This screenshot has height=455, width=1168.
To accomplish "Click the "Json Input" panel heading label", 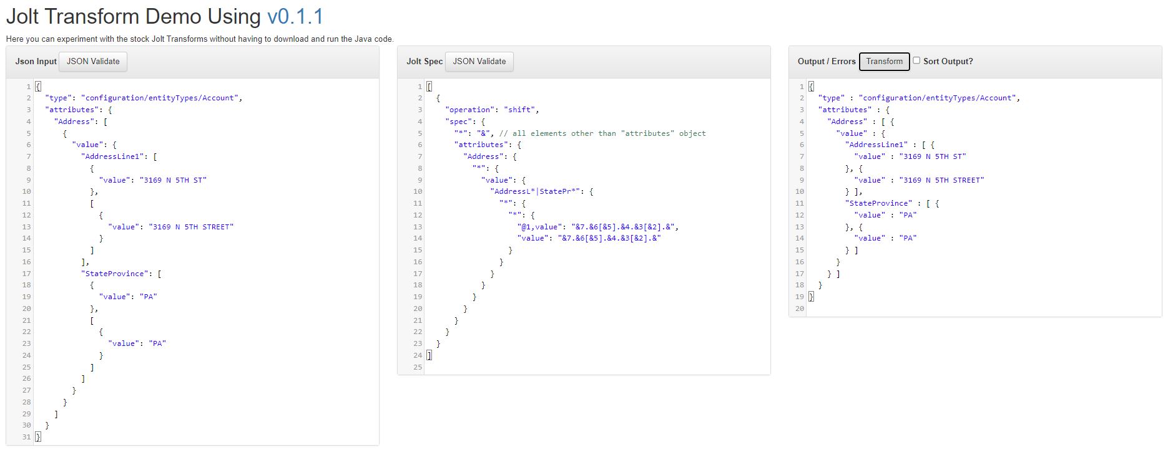I will click(36, 62).
